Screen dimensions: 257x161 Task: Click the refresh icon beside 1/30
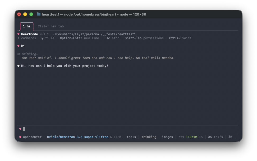pyautogui.click(x=111, y=137)
